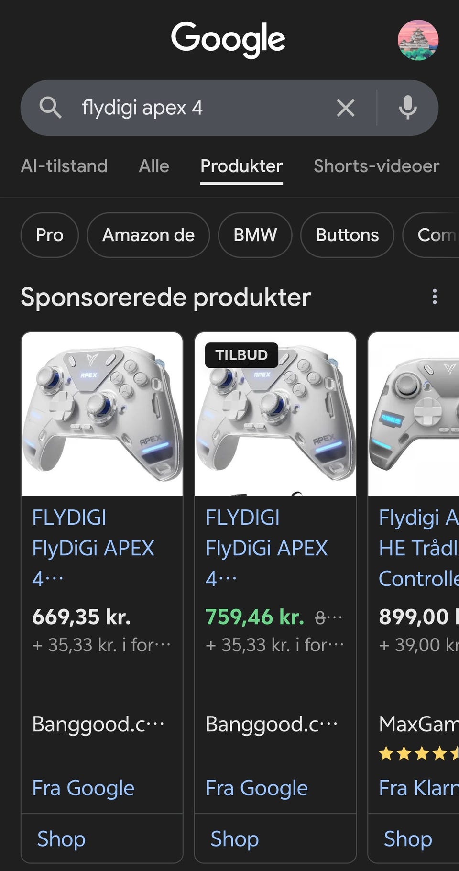
Task: Focus the search field with flydigi apex 4
Action: [201, 108]
